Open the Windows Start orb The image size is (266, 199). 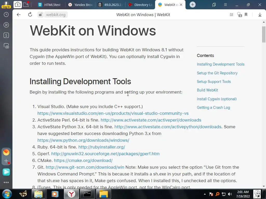coord(6,194)
